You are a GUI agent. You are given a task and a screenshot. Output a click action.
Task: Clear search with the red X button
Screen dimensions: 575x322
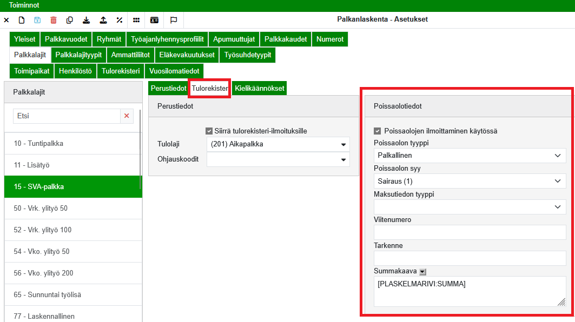[127, 116]
